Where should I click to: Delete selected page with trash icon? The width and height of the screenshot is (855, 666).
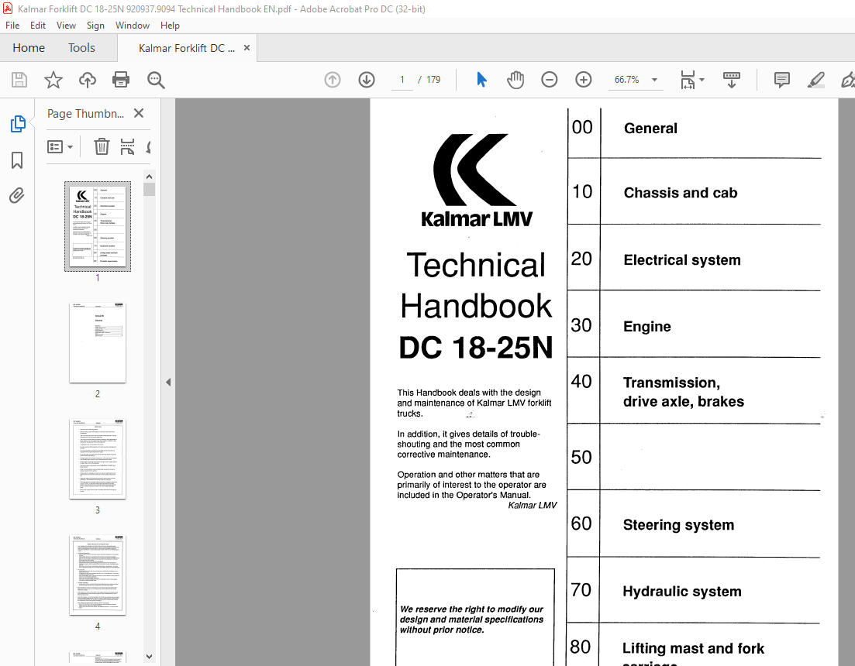click(102, 146)
